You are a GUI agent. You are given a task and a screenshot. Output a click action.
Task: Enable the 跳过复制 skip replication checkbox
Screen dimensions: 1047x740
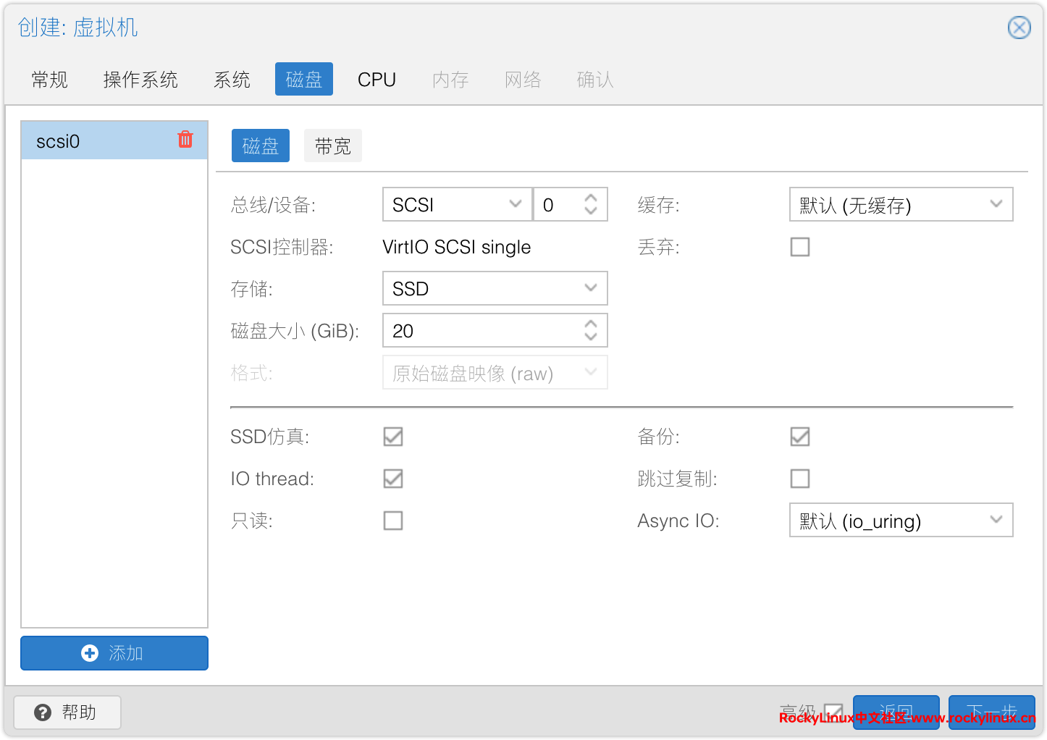[799, 479]
